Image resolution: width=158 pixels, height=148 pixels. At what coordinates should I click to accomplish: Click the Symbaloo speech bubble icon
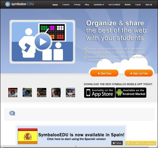12,113
